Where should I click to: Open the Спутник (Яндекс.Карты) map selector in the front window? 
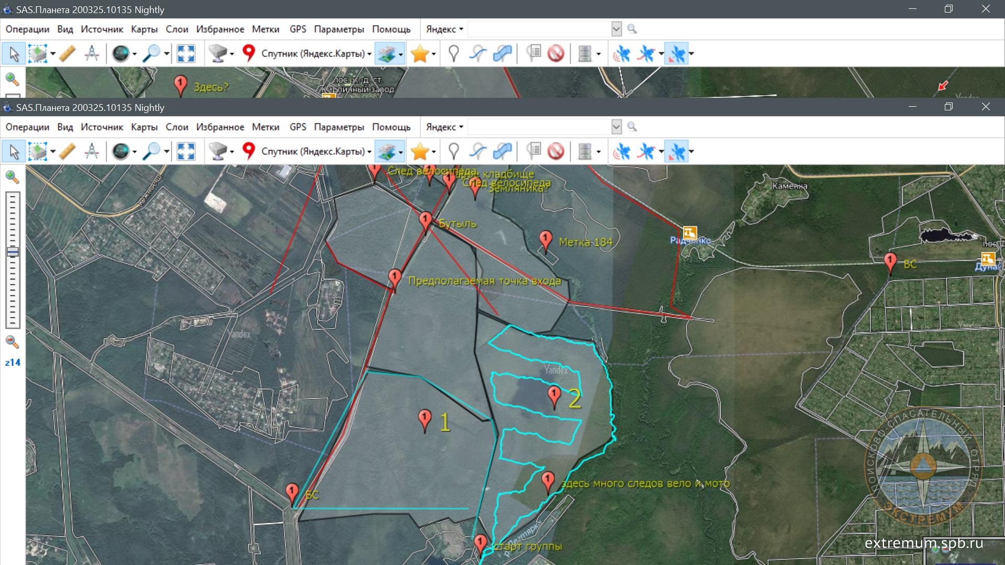tap(316, 152)
